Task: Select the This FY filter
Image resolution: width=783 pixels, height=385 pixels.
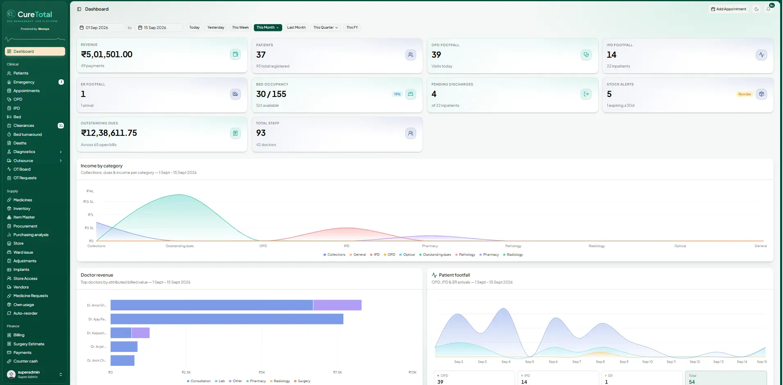Action: [352, 27]
